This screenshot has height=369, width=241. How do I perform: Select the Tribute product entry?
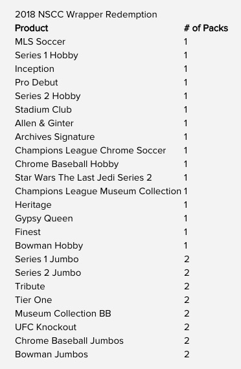pos(30,287)
